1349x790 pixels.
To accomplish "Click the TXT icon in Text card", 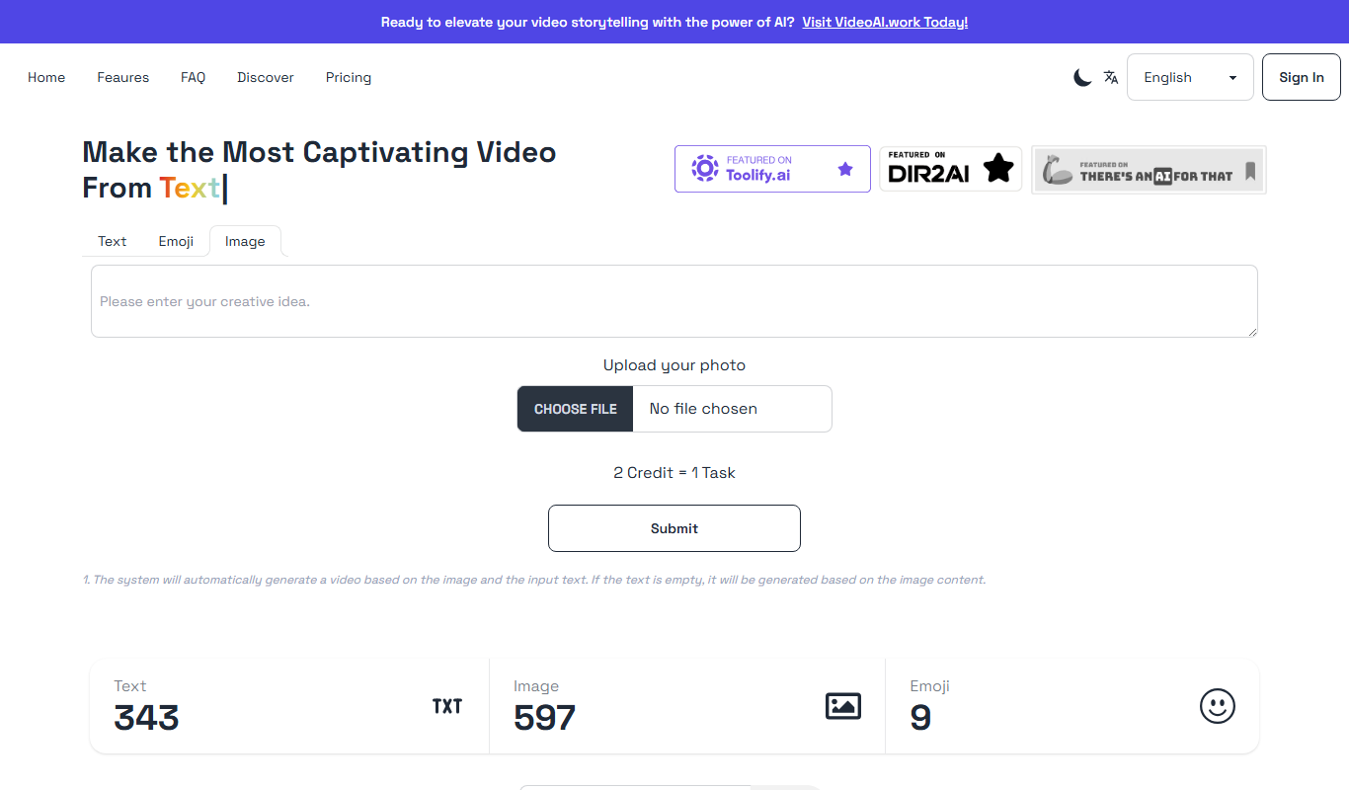I will click(447, 706).
